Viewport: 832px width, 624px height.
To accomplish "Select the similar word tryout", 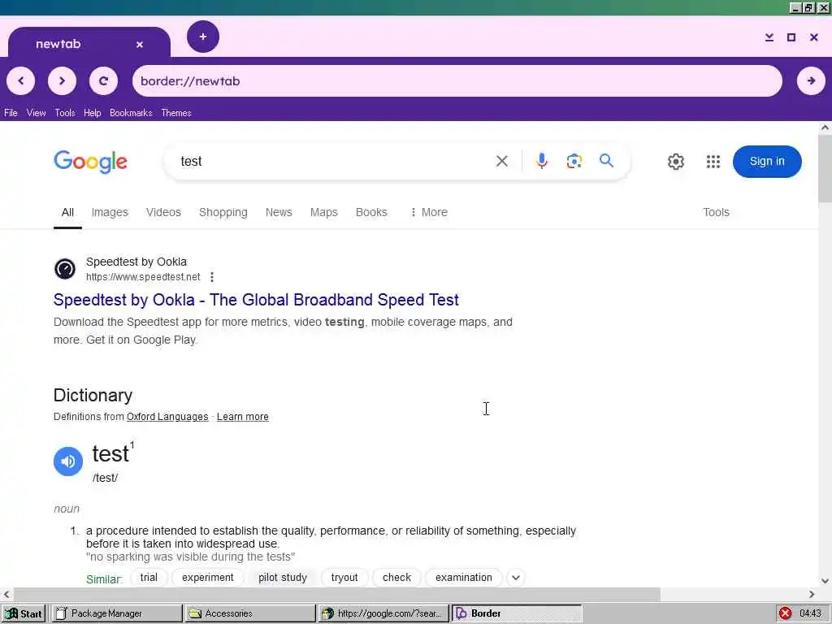I will (x=344, y=578).
